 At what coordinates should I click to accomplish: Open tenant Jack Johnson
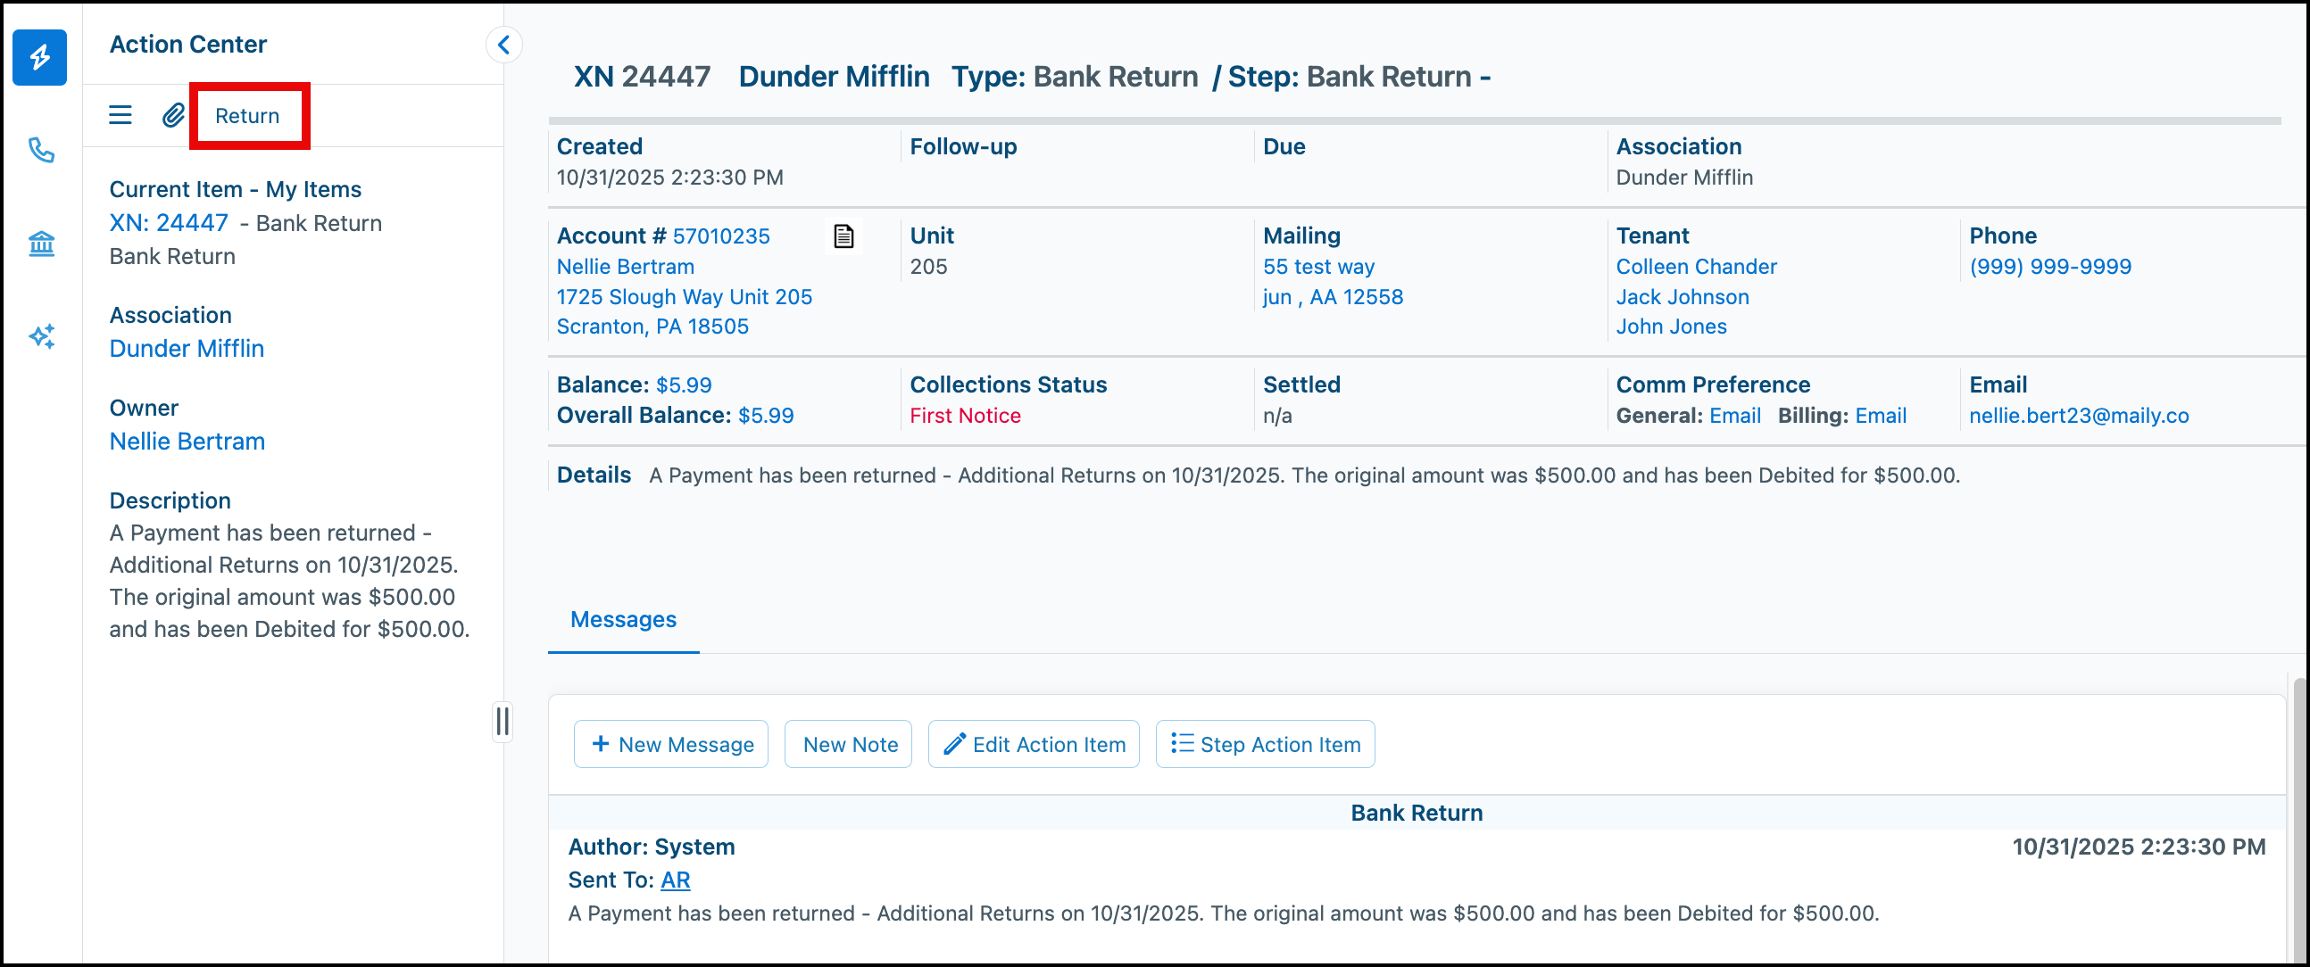point(1683,297)
